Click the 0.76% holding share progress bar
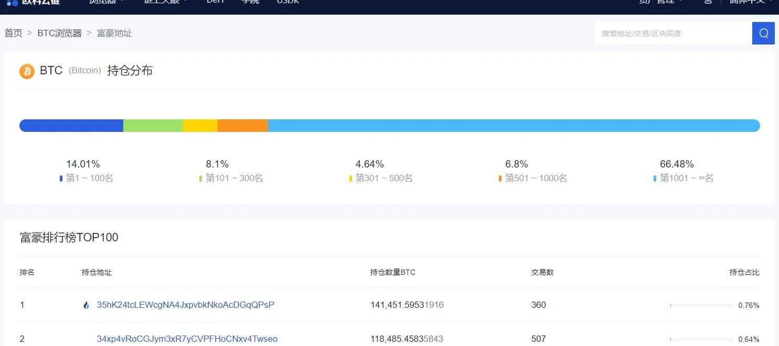Image resolution: width=779 pixels, height=346 pixels. point(701,306)
